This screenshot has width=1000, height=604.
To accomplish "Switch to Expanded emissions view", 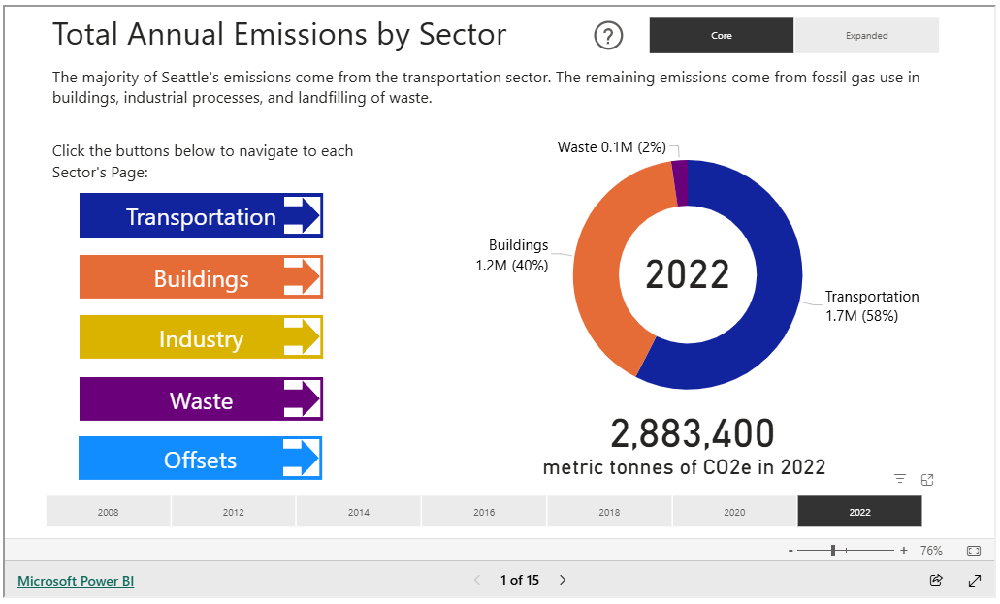I will tap(866, 36).
